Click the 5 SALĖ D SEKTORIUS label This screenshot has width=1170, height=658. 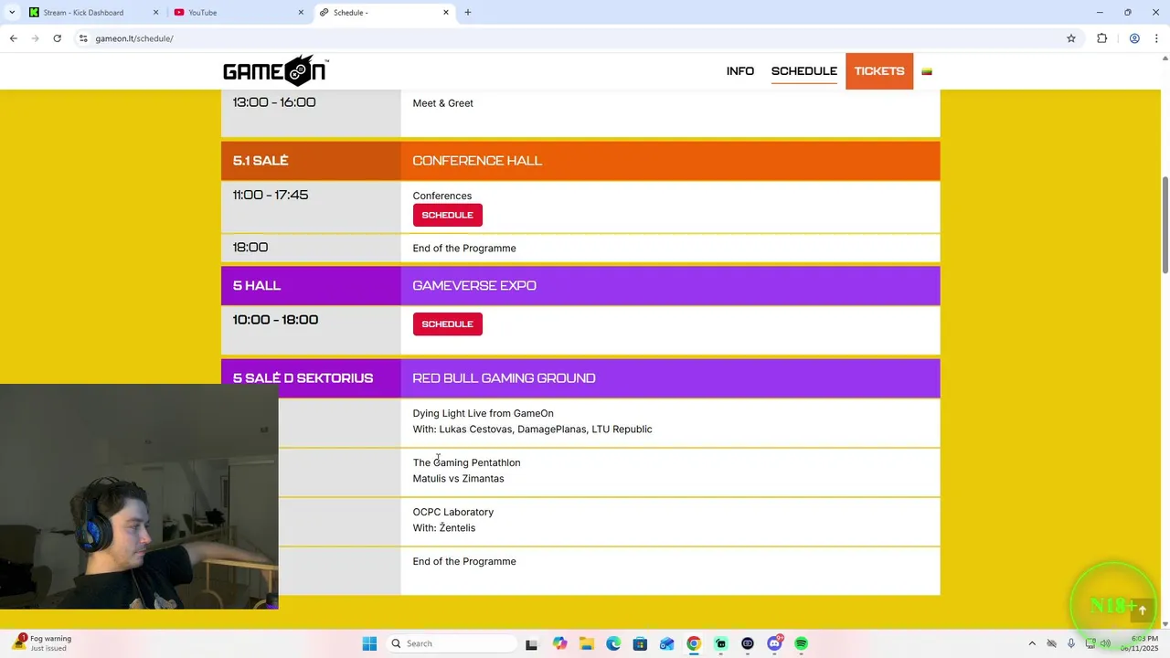pos(303,378)
